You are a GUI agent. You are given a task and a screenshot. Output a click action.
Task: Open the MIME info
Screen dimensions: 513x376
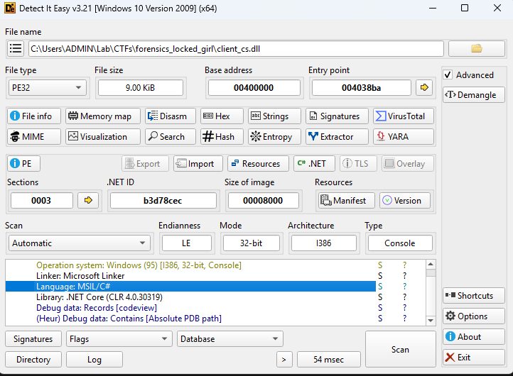[x=34, y=136]
